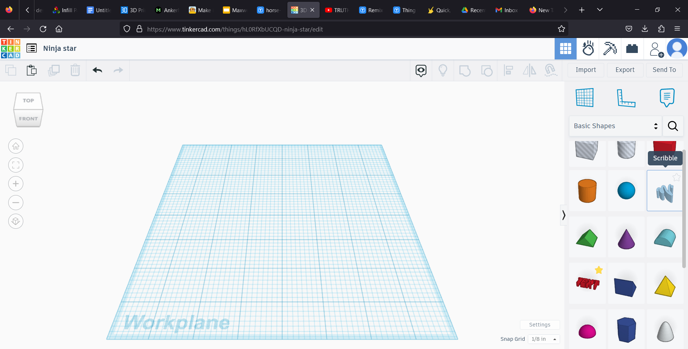Click the Import button
The image size is (688, 349).
point(586,70)
